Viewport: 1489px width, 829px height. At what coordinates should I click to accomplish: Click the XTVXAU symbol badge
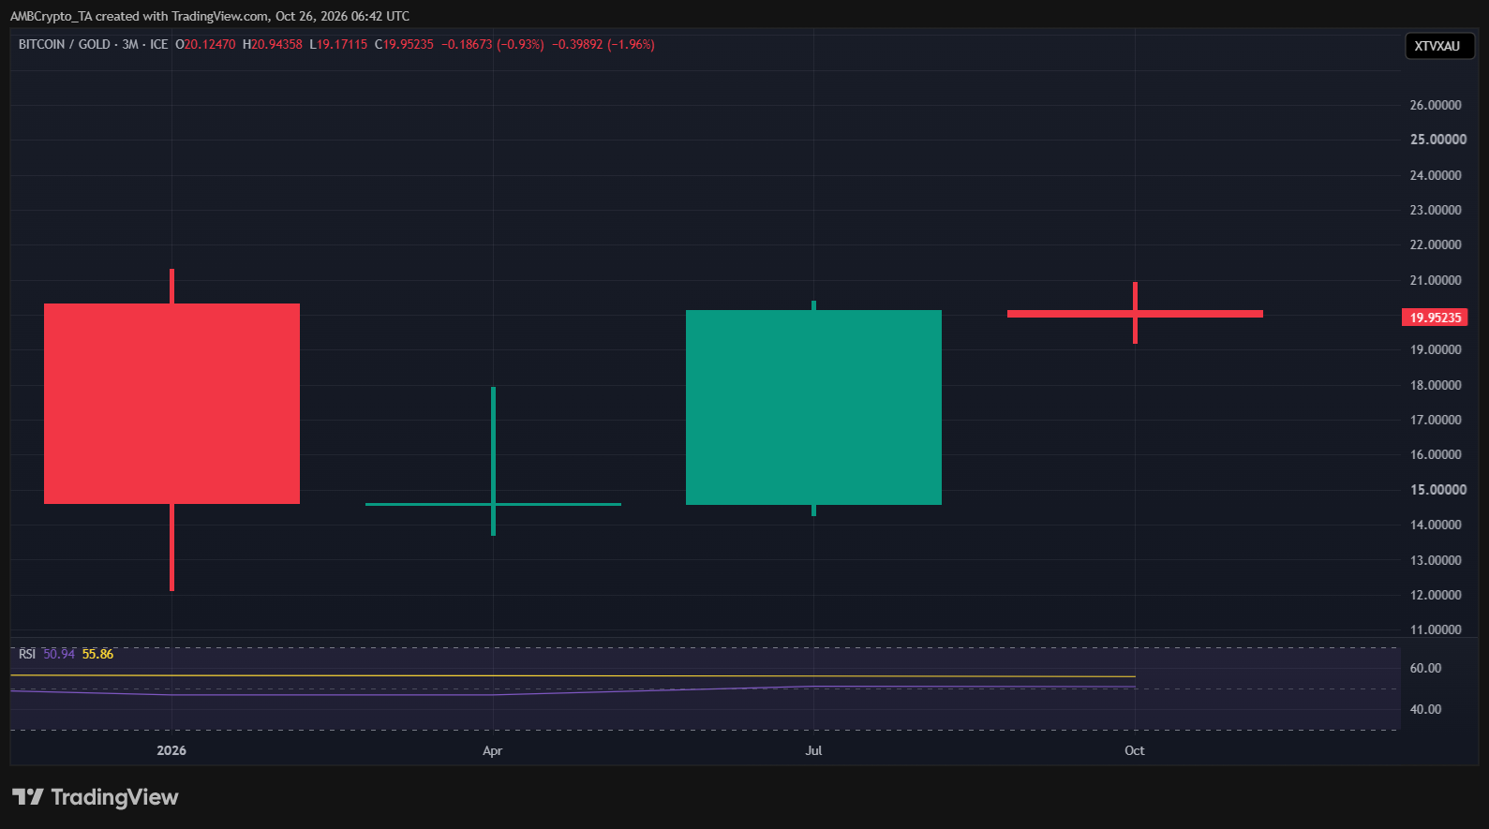coord(1439,46)
